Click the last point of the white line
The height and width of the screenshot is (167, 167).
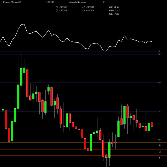152,42
